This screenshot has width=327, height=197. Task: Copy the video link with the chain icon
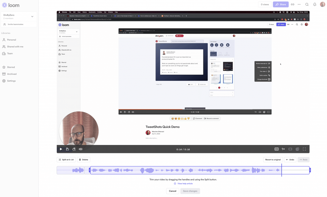[293, 4]
